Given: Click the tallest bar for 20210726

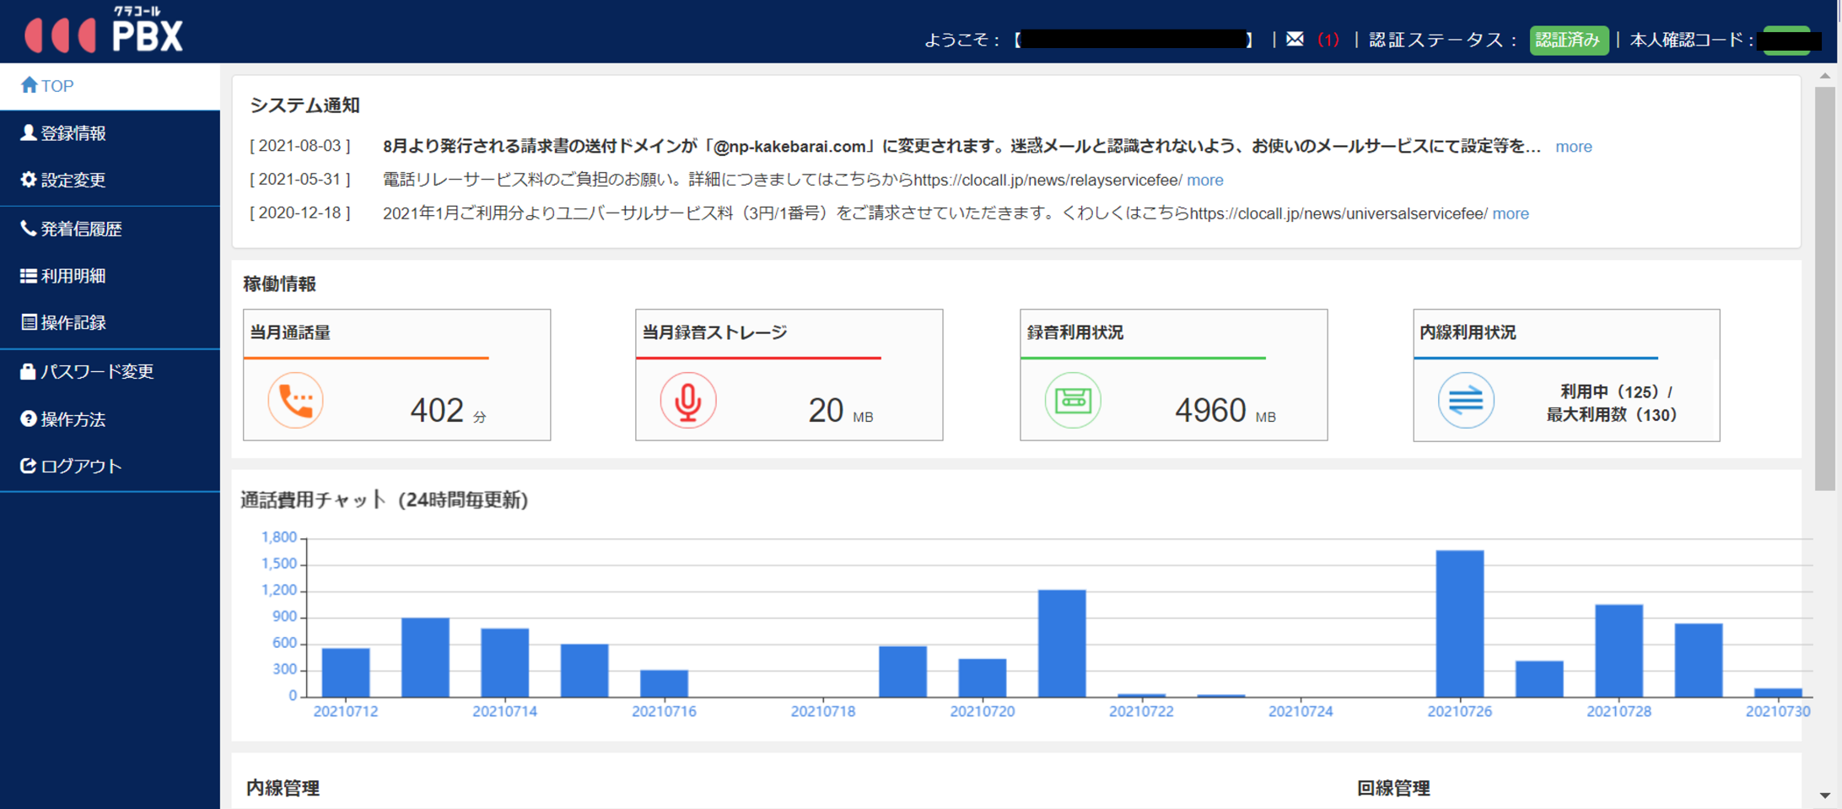Looking at the screenshot, I should pyautogui.click(x=1459, y=623).
